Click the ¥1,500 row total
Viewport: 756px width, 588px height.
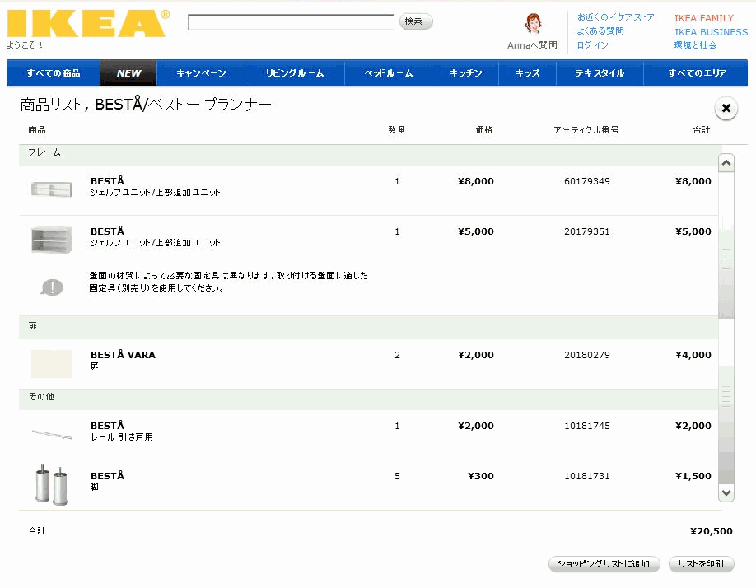(693, 476)
